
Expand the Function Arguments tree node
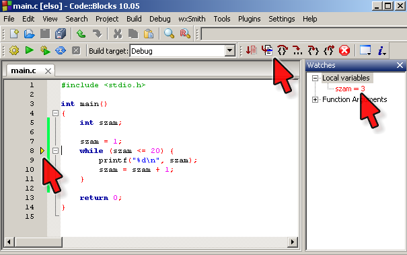pos(315,100)
